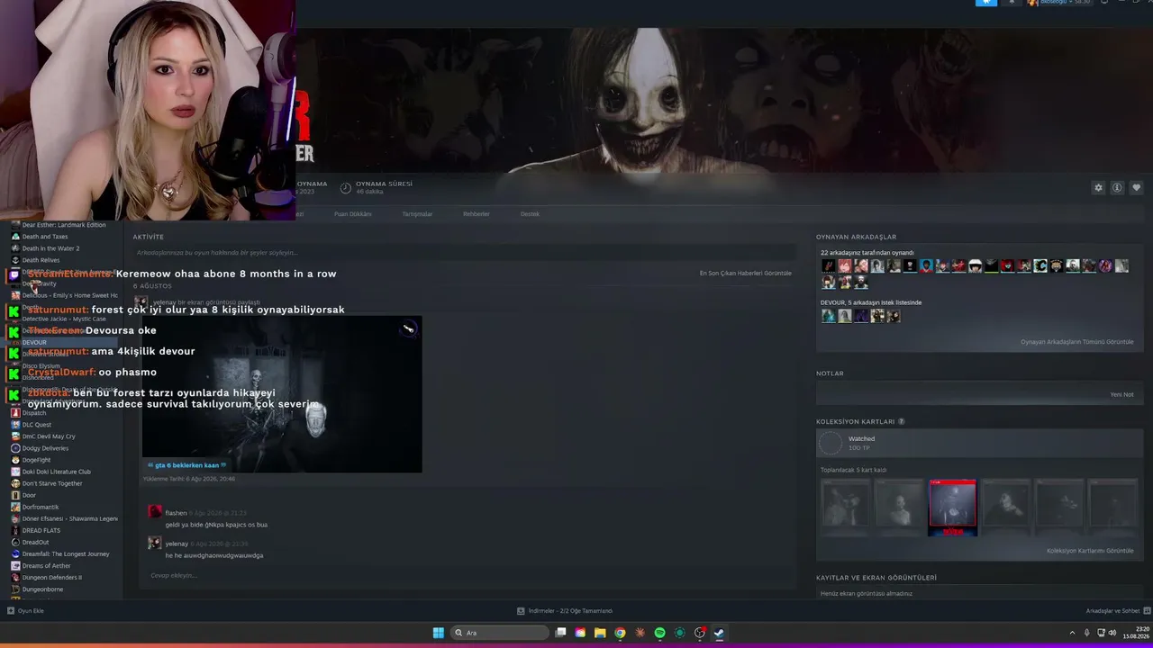Launch Google Chrome from the taskbar
Viewport: 1153px width, 648px height.
[x=620, y=633]
